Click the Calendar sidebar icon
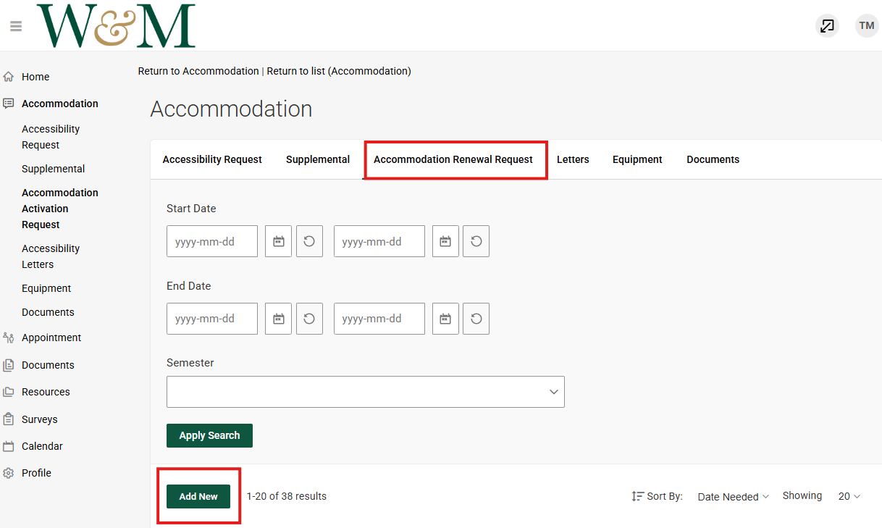Screen dimensions: 882x528 [x=9, y=446]
